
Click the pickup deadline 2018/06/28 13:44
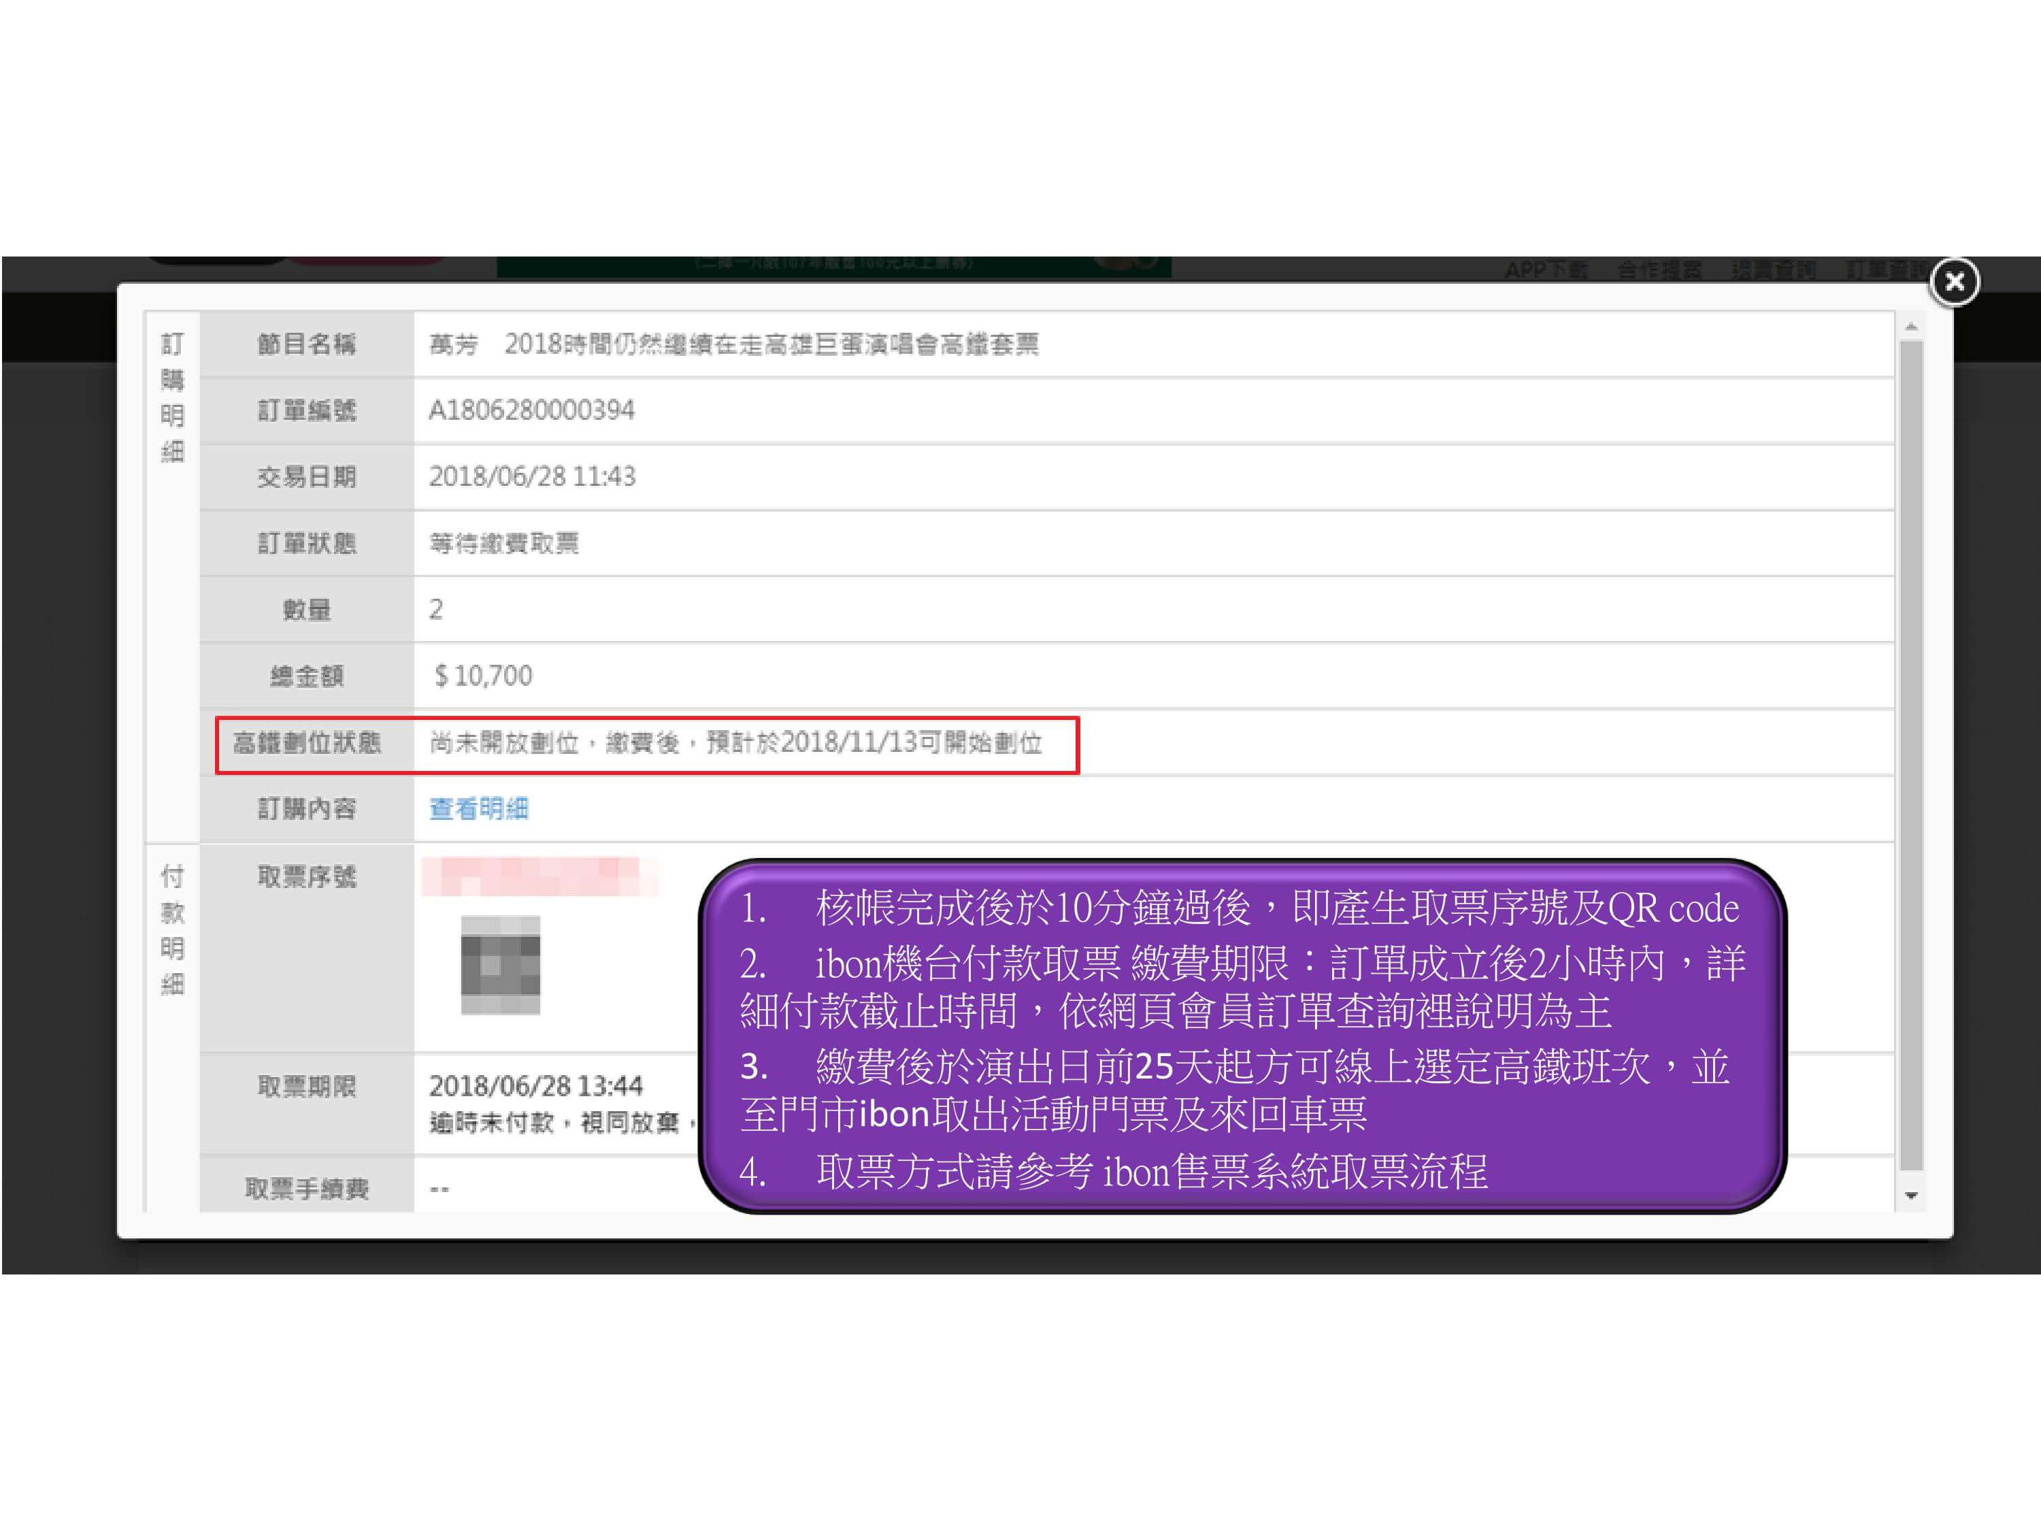click(x=535, y=1085)
